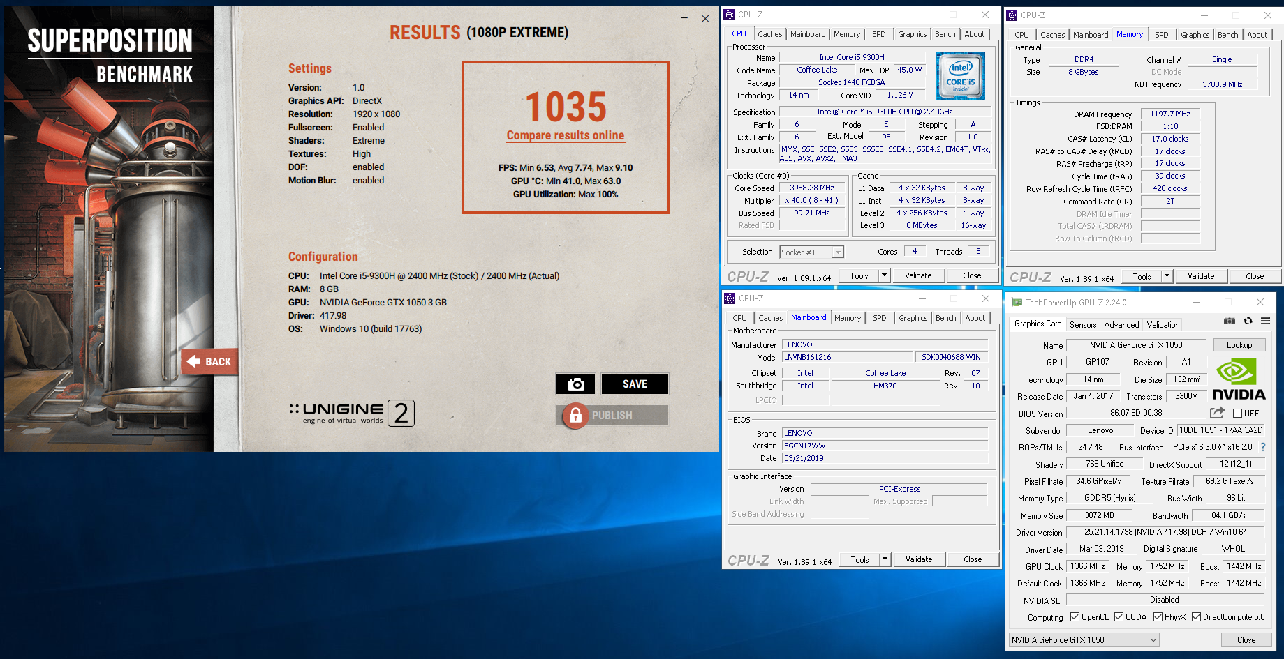1284x659 pixels.
Task: Click the DRAM Frequency value 1197.7 MHz
Action: [x=1170, y=114]
